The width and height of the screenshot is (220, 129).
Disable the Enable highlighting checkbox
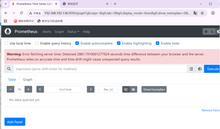(119, 43)
